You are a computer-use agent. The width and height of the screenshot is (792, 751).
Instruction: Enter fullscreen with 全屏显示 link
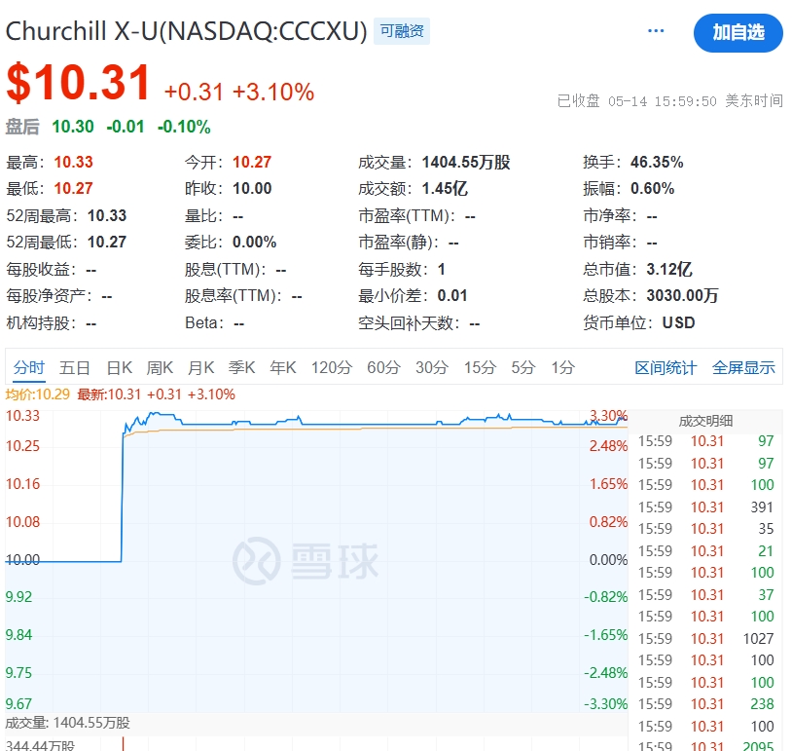click(x=743, y=367)
